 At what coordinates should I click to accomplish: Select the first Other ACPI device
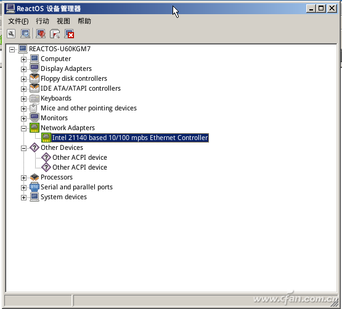(x=79, y=157)
